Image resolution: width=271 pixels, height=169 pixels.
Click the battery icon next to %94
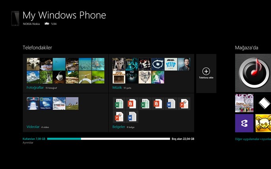point(47,24)
